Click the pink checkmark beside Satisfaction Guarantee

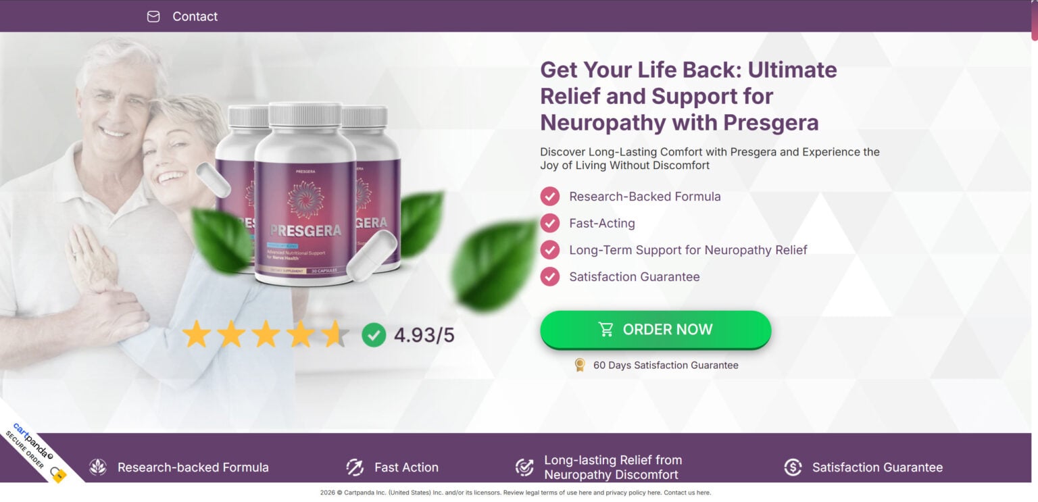coord(550,276)
